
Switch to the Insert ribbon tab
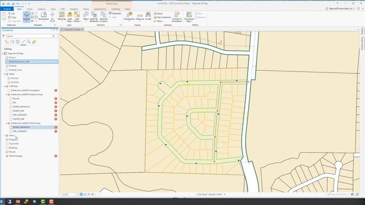pos(30,9)
